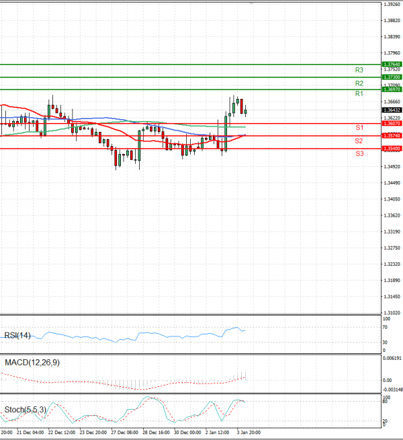The image size is (403, 440).
Task: Click the 1.36660 price axis value
Action: pyautogui.click(x=392, y=102)
